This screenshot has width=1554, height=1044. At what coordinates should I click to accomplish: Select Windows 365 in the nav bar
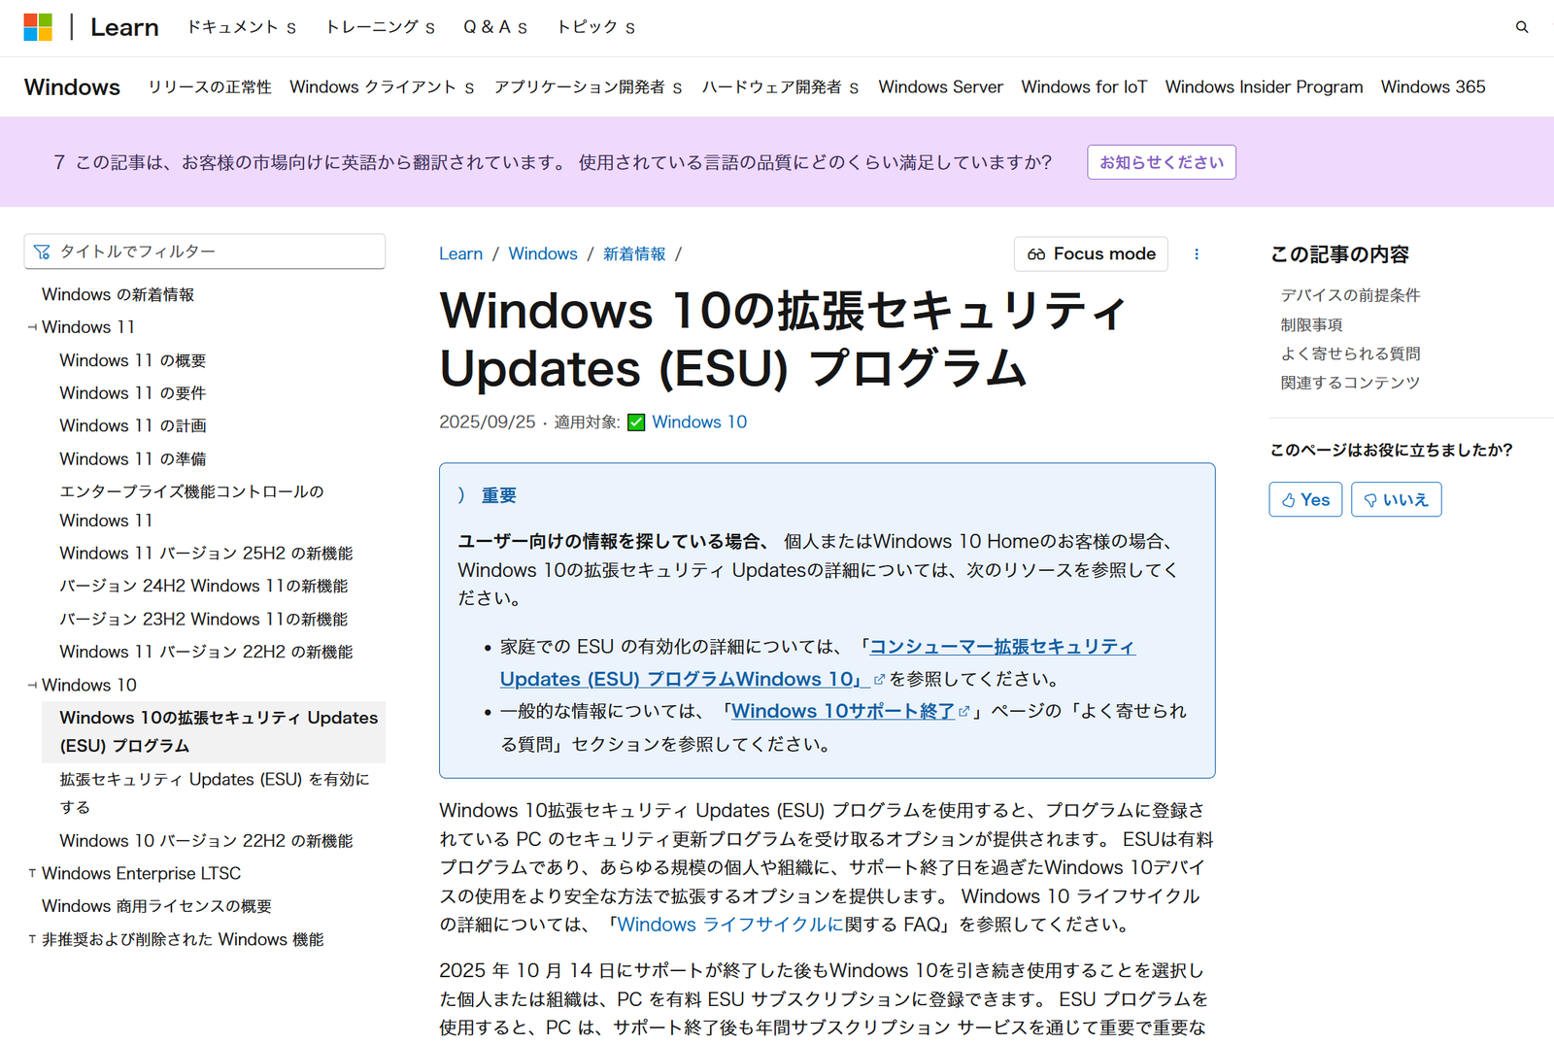1433,87
